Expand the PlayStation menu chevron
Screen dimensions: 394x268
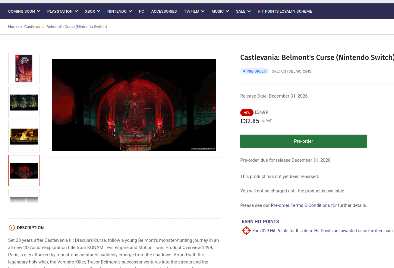tap(76, 11)
